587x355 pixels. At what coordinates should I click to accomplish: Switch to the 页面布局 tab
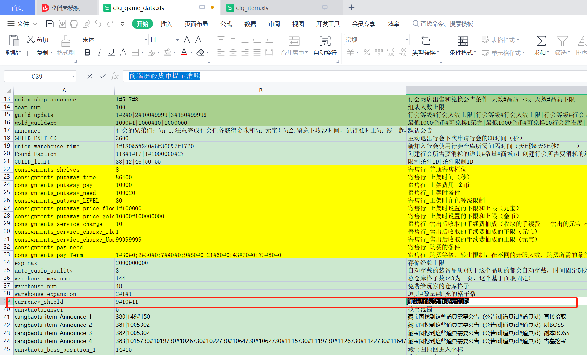click(x=196, y=24)
